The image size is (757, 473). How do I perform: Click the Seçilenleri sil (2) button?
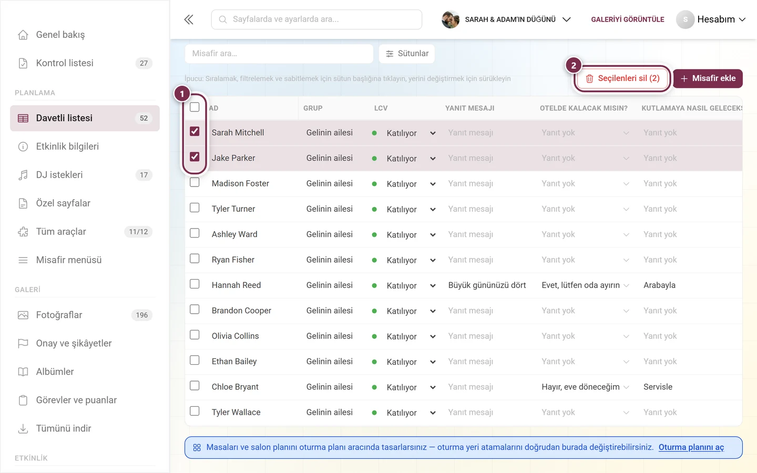[622, 78]
